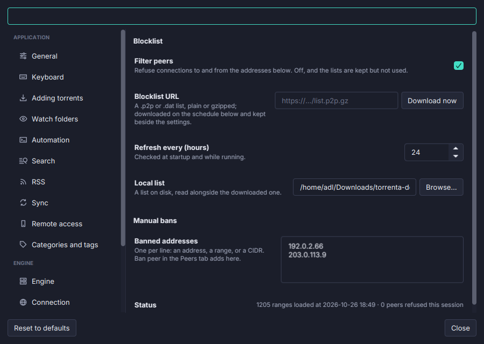Click the Automation terminal icon
Image resolution: width=484 pixels, height=344 pixels.
[x=23, y=140]
